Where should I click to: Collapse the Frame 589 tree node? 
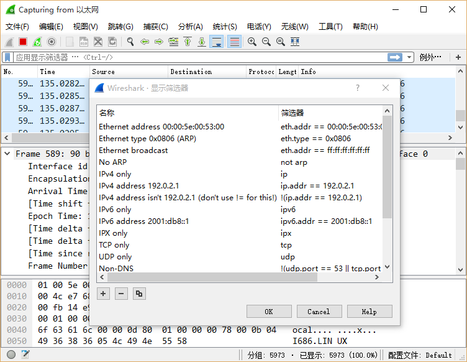7,154
